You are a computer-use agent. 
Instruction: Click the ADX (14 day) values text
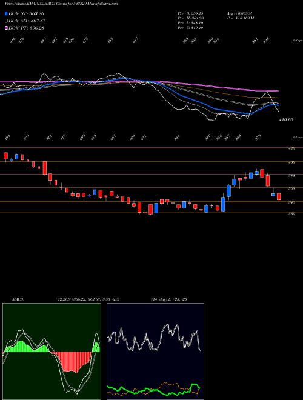pyautogui.click(x=168, y=299)
